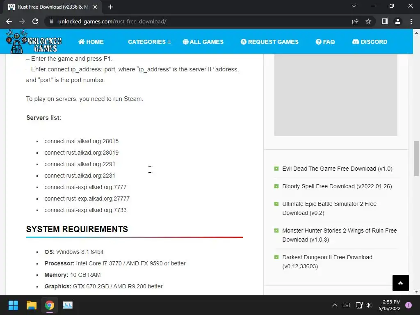Show hidden system tray icons
Screen dimensions: 420x315
click(335, 305)
